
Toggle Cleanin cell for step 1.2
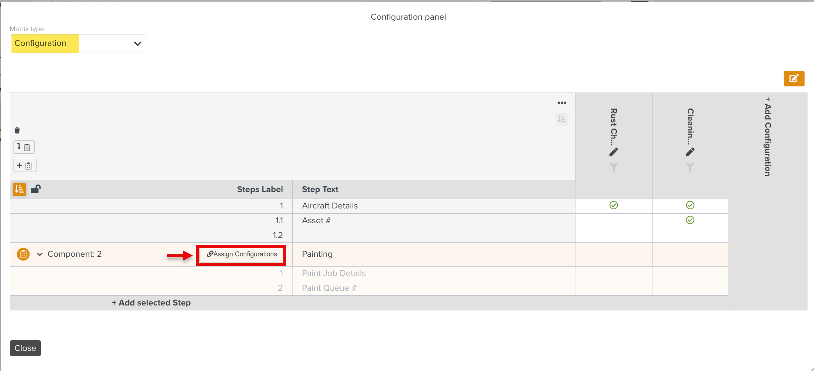(x=690, y=235)
